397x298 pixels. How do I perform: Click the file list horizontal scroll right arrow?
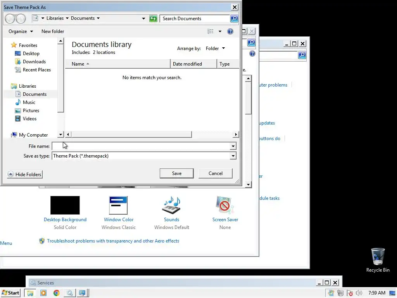tap(236, 134)
